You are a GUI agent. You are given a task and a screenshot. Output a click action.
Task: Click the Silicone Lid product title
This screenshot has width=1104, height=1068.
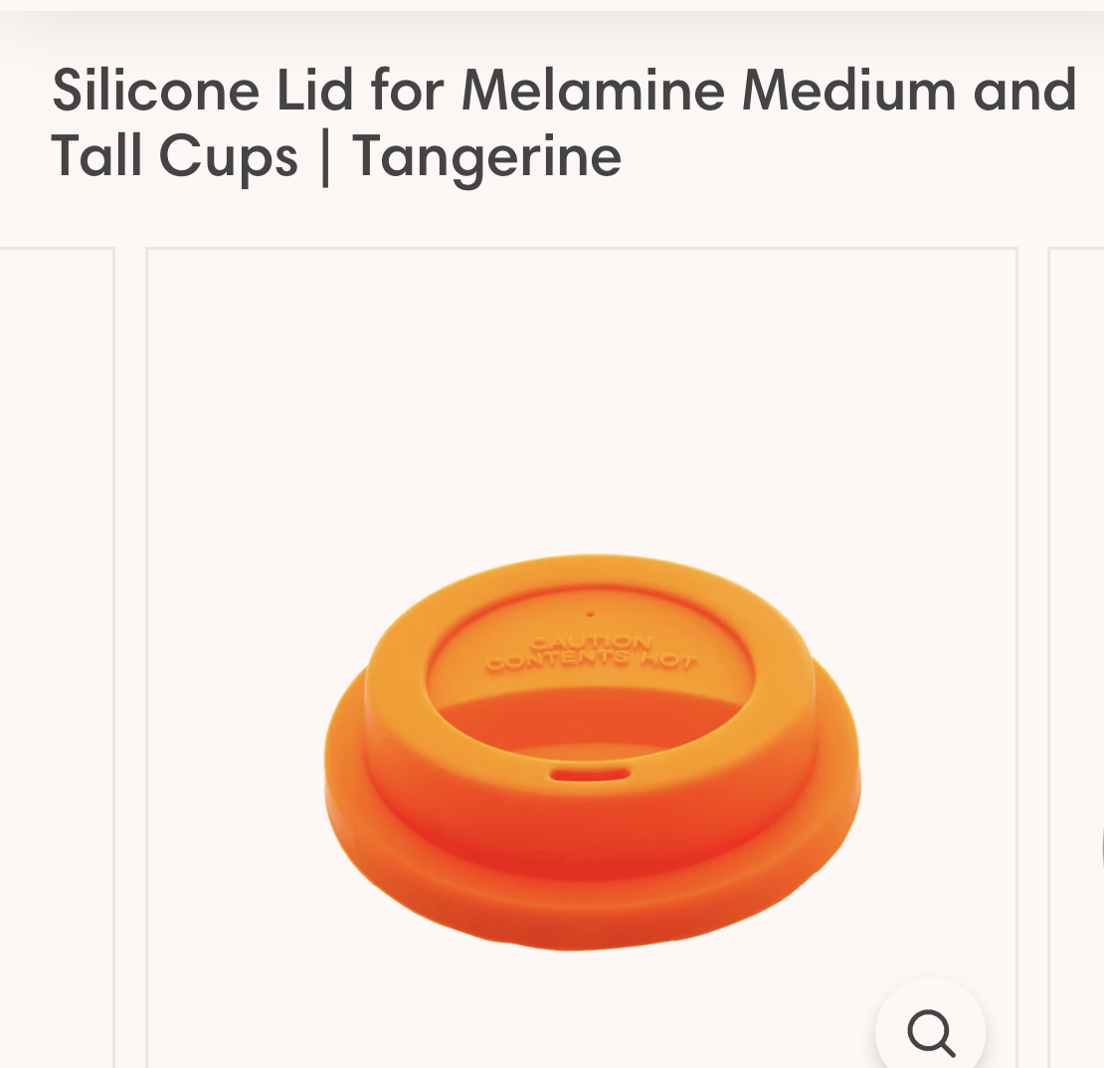click(x=563, y=124)
